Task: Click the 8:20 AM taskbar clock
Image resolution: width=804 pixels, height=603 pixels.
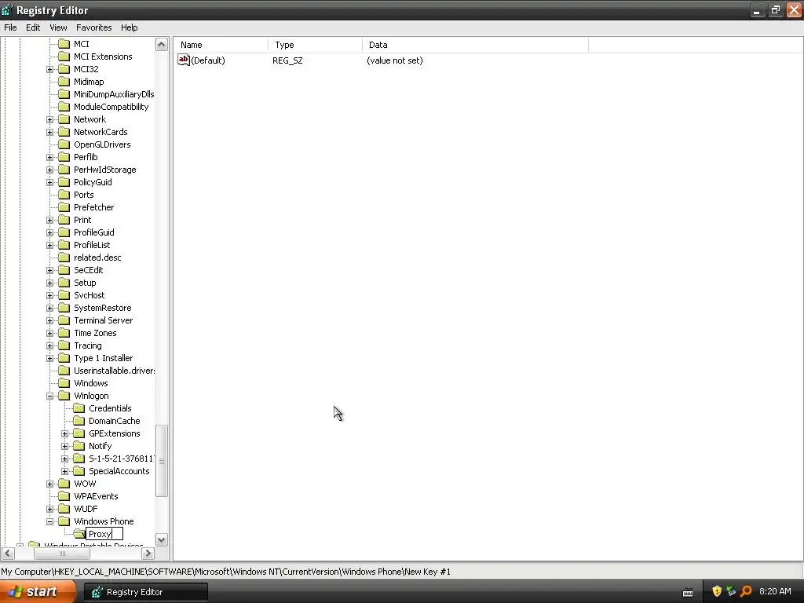Action: (x=775, y=592)
